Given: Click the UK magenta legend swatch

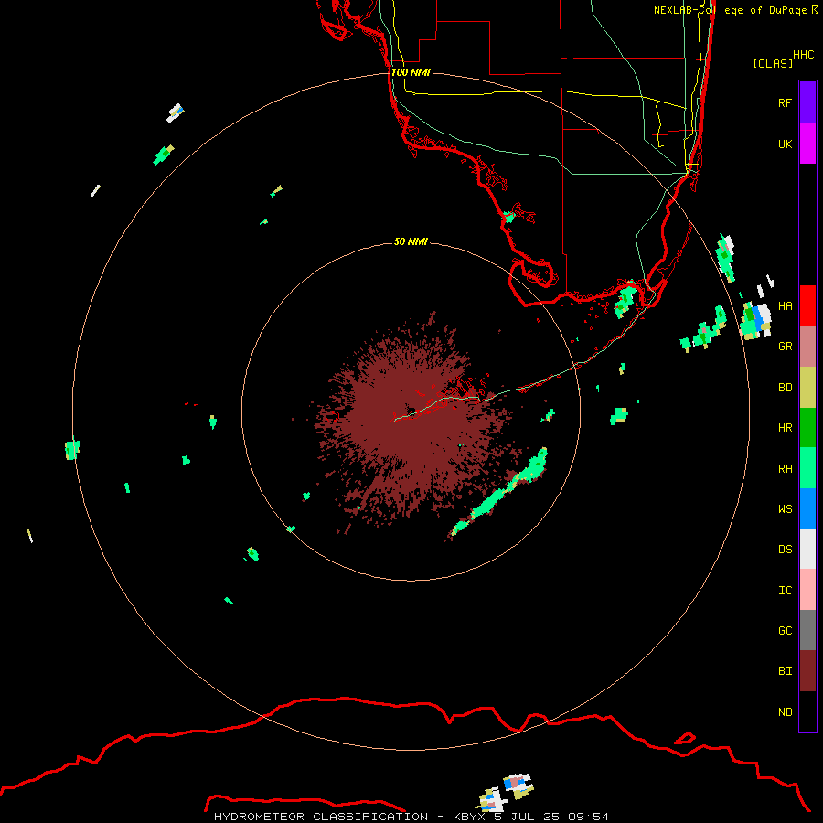Looking at the screenshot, I should coord(807,144).
